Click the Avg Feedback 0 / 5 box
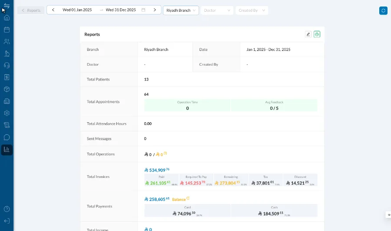391x231 pixels. pos(274,105)
